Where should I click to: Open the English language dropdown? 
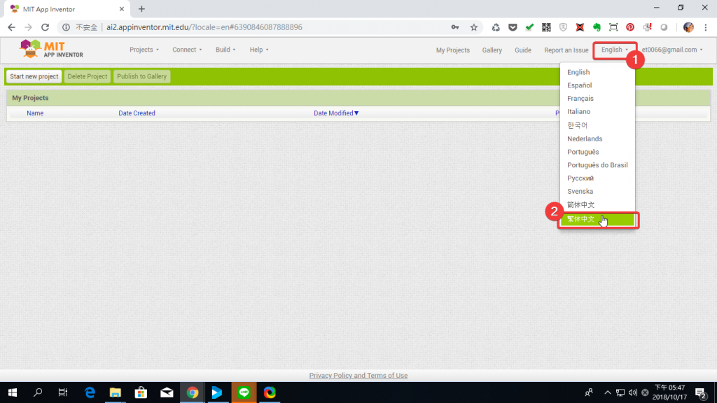pos(615,50)
